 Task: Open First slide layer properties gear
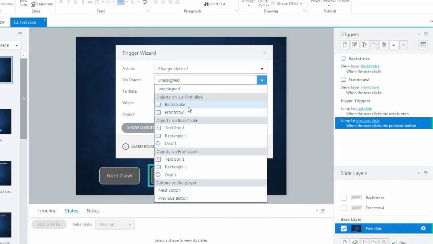[x=423, y=228]
